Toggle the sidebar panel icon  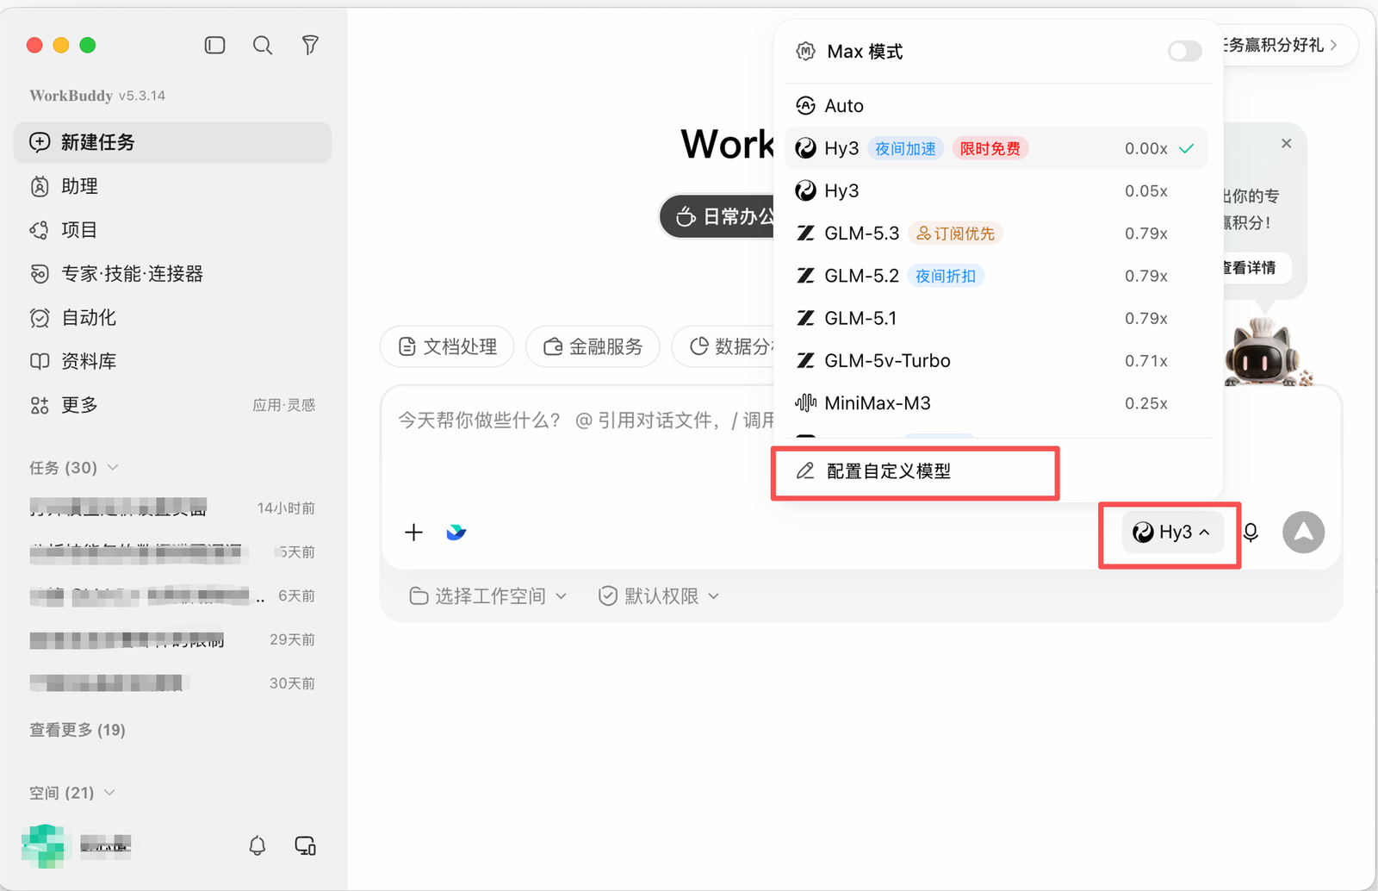click(x=214, y=45)
